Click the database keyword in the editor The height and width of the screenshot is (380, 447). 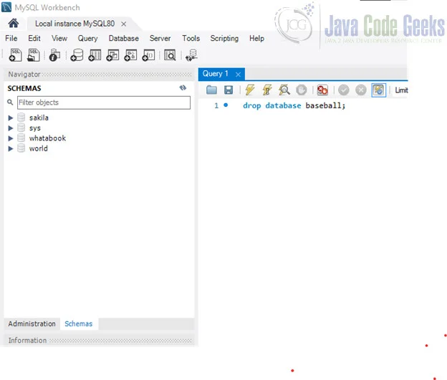[x=283, y=105]
